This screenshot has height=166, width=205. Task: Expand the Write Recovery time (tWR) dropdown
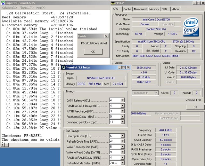pyautogui.click(x=122, y=147)
